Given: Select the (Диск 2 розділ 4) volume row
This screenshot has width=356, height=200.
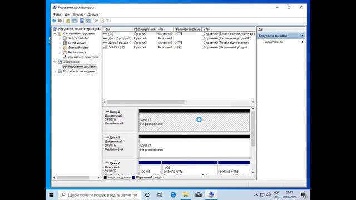Looking at the screenshot, I should (179, 43).
